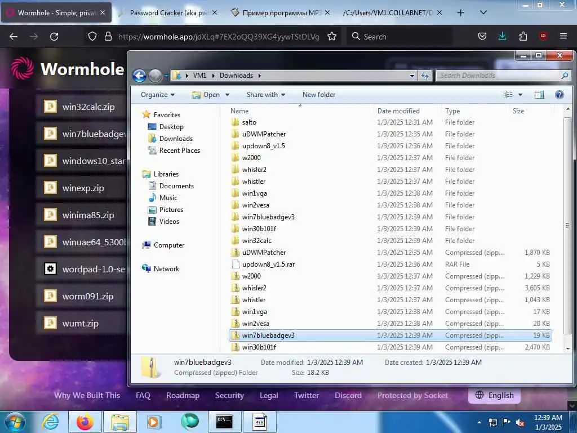
Task: Sort by the Date modified column header
Action: tap(398, 111)
